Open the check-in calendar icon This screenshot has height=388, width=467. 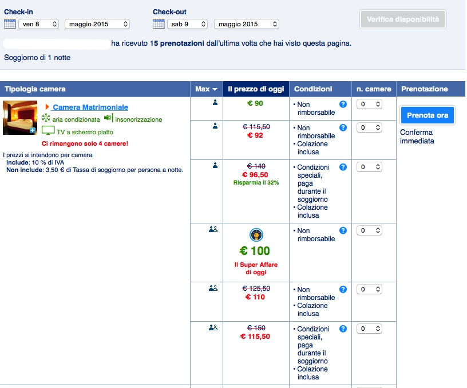pos(10,24)
